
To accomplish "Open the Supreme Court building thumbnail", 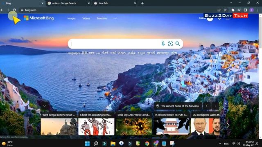I will pyautogui.click(x=172, y=127).
